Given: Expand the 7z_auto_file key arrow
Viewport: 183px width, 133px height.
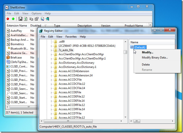Looking at the screenshot, I should point(52,50).
